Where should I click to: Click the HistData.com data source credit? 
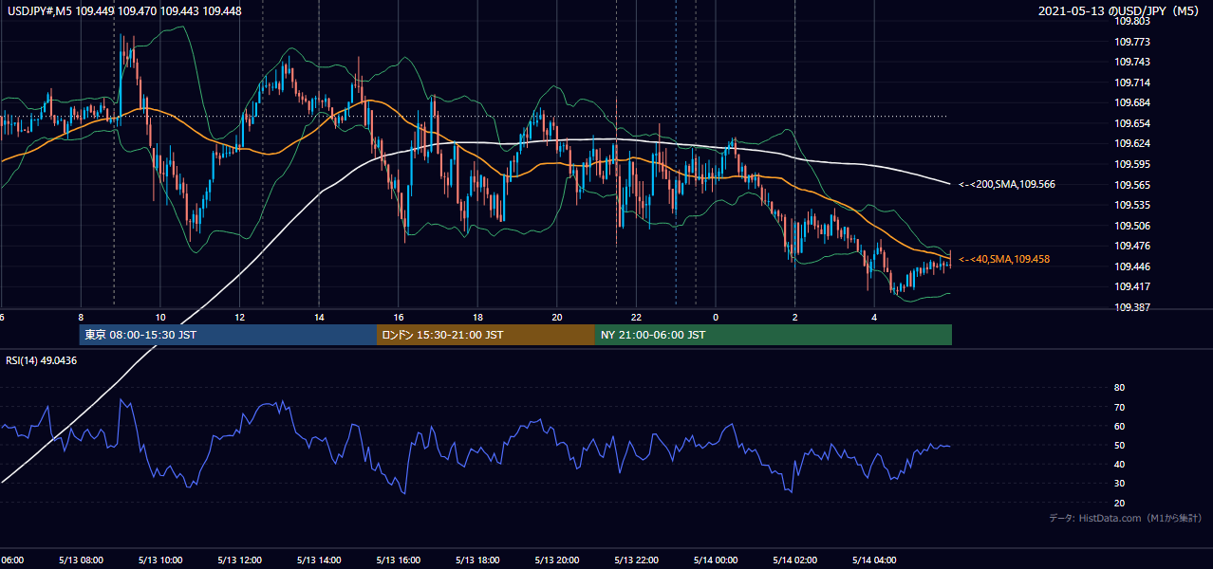pos(1126,518)
